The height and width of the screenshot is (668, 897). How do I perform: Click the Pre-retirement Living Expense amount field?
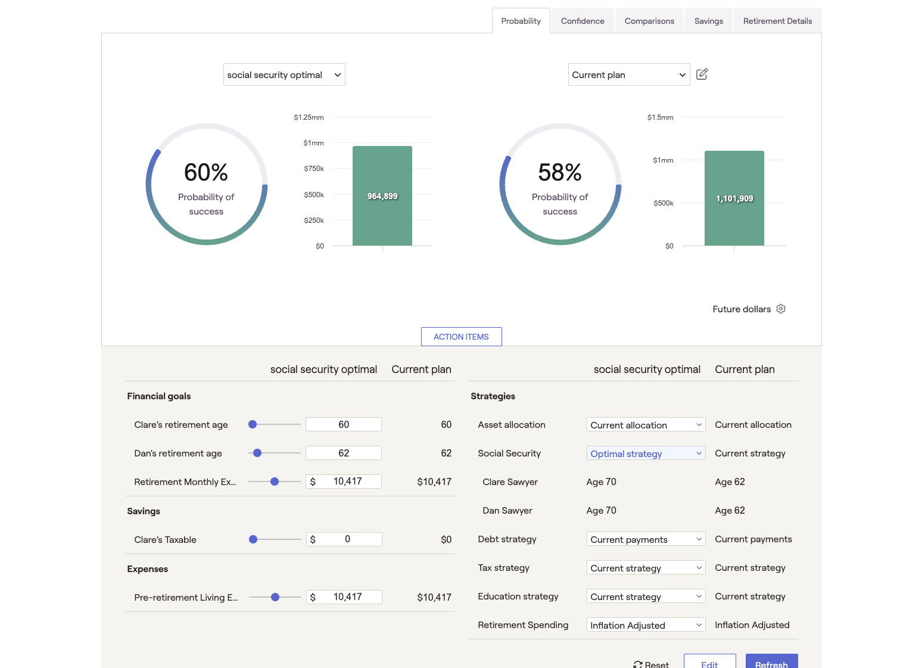tap(344, 597)
